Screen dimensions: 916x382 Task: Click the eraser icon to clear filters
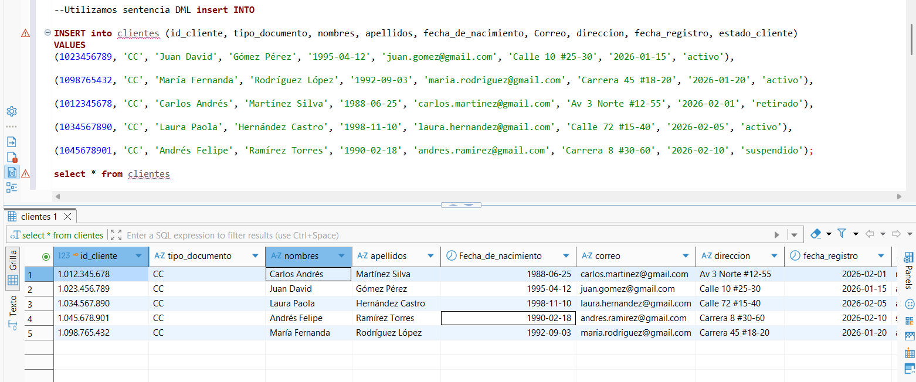pyautogui.click(x=816, y=234)
